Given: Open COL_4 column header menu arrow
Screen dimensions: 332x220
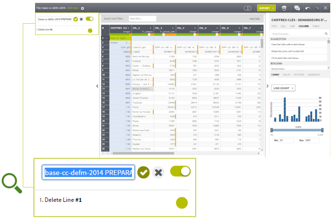Looking at the screenshot, I should [195, 28].
